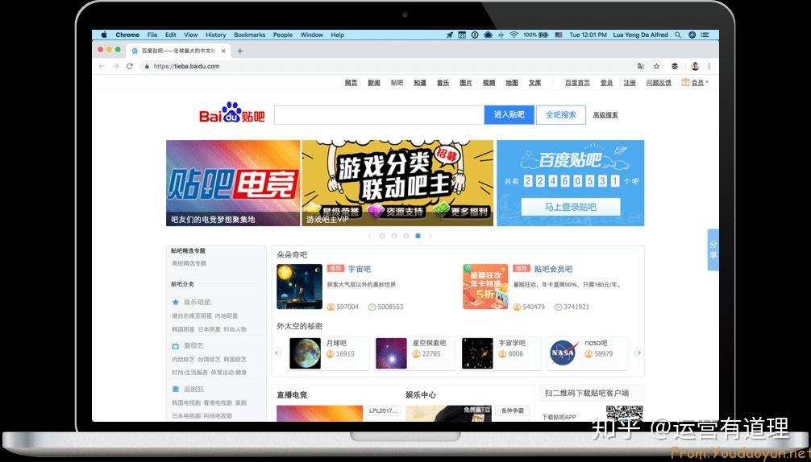Open 百度首页 link

(x=577, y=83)
